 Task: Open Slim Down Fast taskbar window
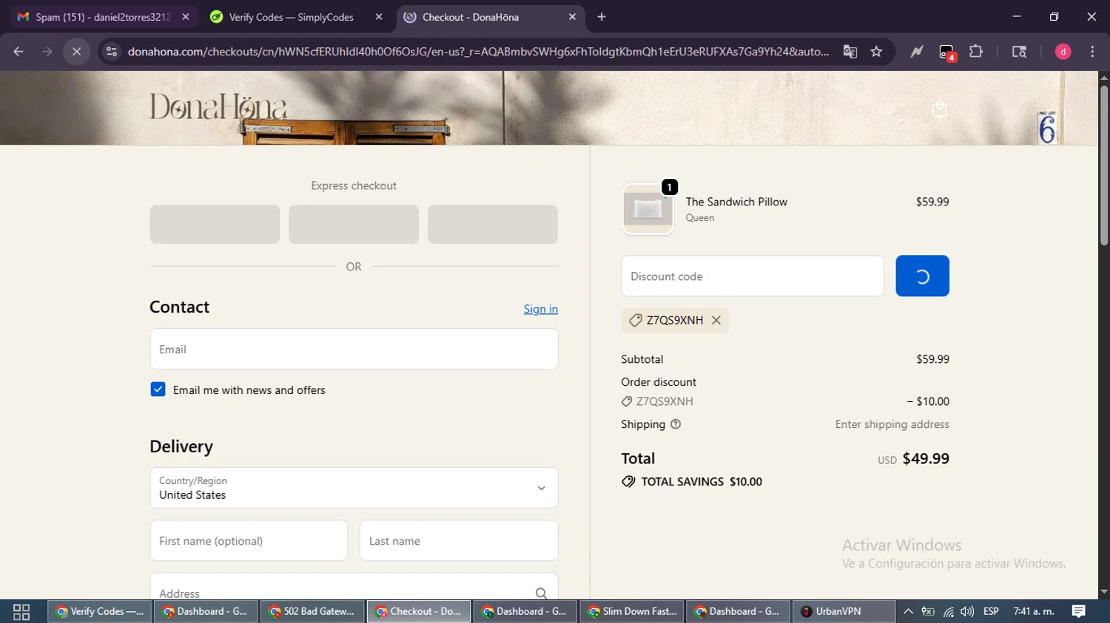(632, 612)
